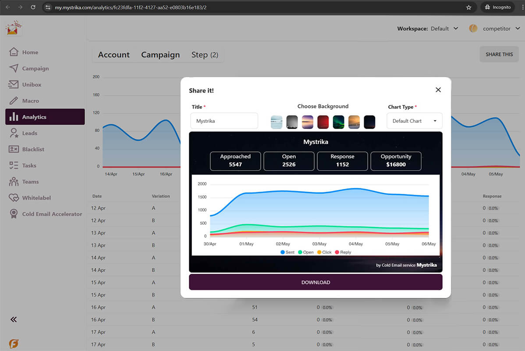
Task: Open the Unibox envelope icon
Action: pos(14,85)
